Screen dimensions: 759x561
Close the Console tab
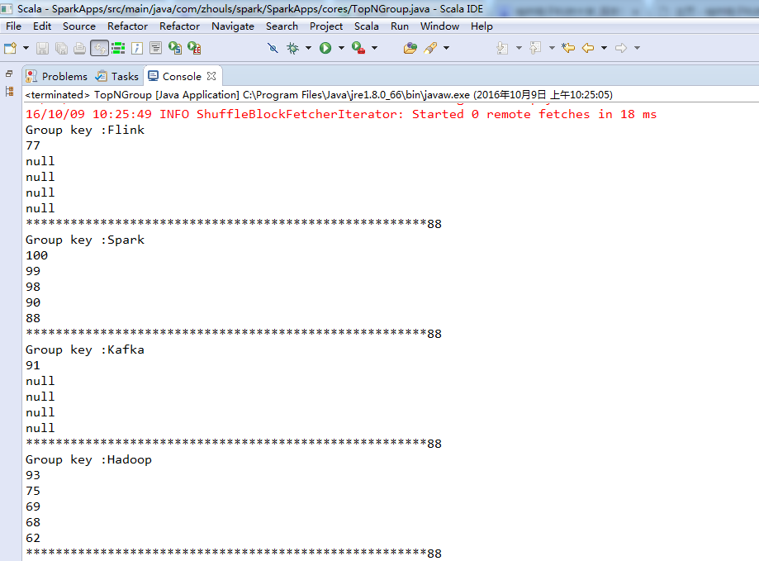point(211,76)
